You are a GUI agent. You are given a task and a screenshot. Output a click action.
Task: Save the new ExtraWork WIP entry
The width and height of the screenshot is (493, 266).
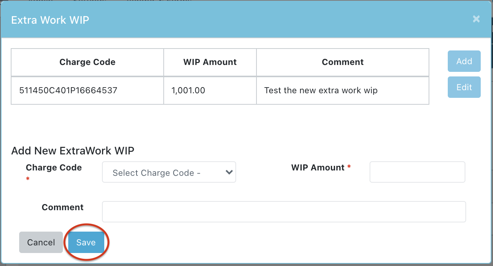[x=86, y=242]
